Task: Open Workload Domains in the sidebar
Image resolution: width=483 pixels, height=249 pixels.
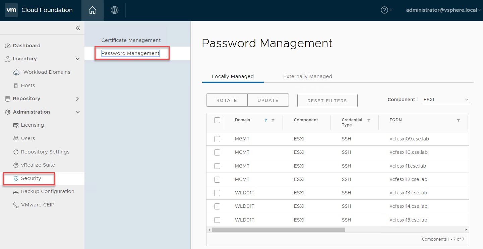Action: coord(47,72)
